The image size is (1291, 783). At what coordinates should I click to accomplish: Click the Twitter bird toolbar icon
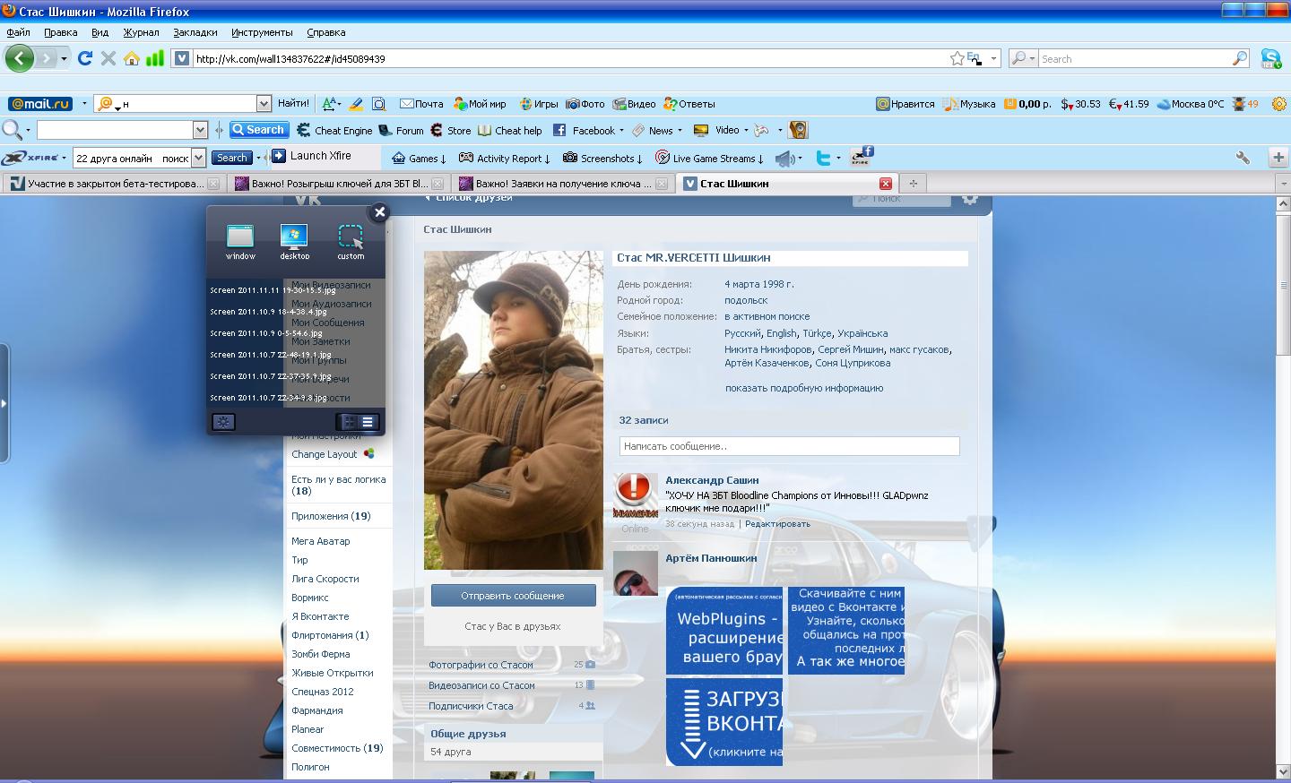(823, 158)
